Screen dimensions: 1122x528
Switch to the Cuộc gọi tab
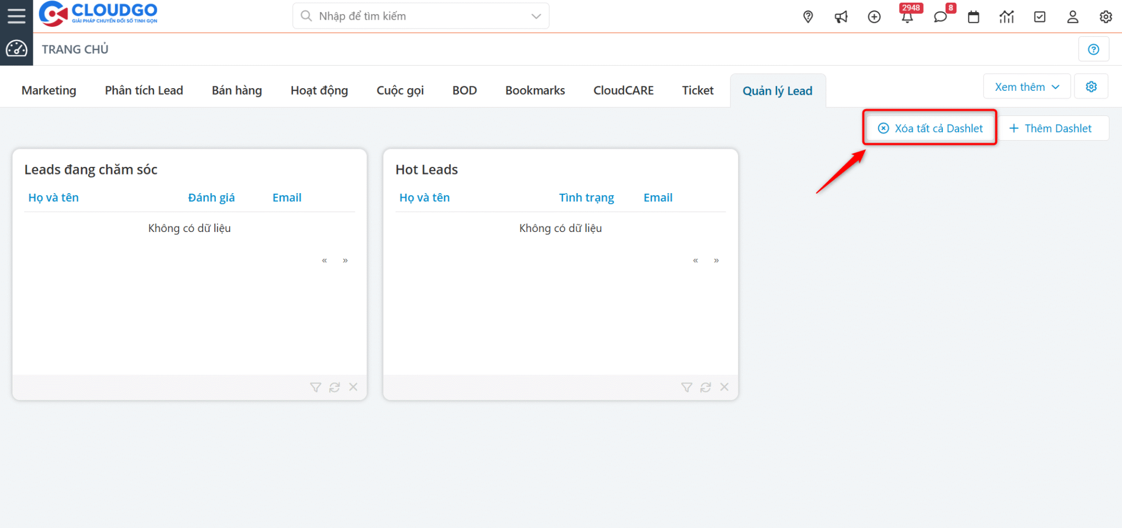(400, 90)
